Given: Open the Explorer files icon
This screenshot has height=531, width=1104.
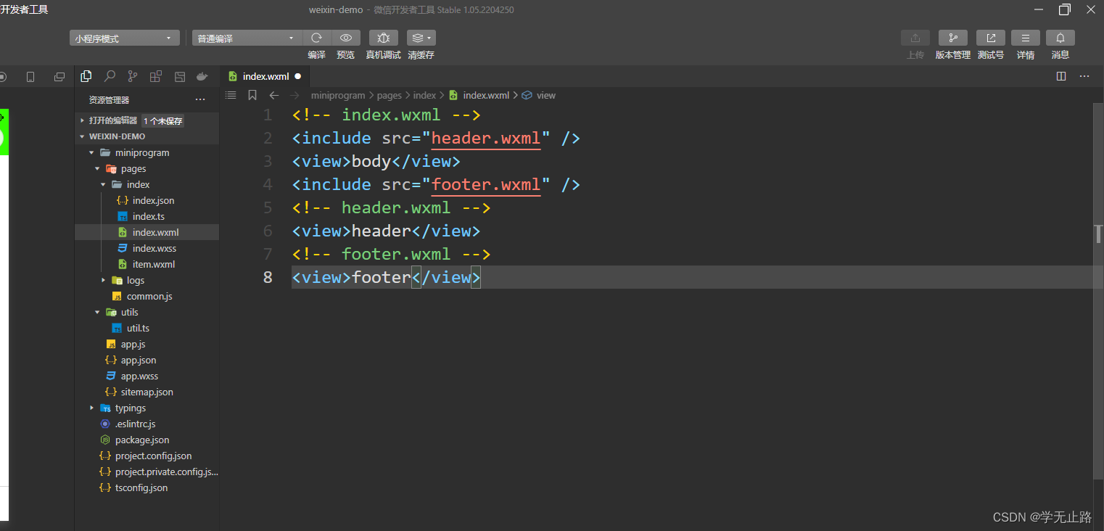Looking at the screenshot, I should (86, 76).
